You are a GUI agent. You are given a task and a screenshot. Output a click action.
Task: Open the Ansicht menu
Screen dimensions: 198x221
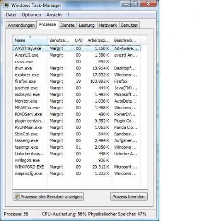(x=54, y=15)
